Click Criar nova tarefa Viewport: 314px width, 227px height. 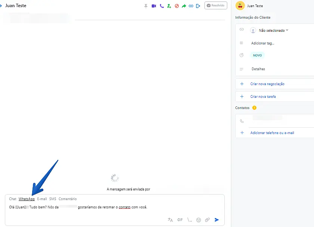pos(263,97)
